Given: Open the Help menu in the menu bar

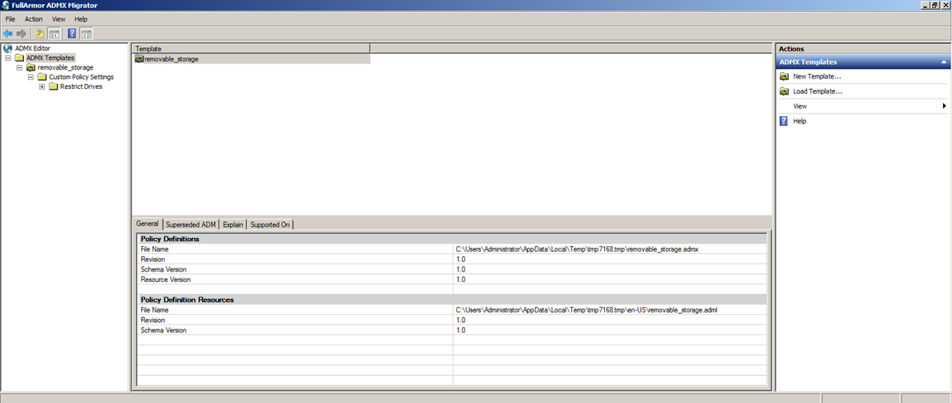Looking at the screenshot, I should tap(81, 19).
